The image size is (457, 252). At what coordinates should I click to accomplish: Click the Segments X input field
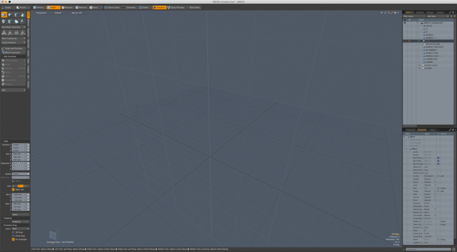point(19,163)
